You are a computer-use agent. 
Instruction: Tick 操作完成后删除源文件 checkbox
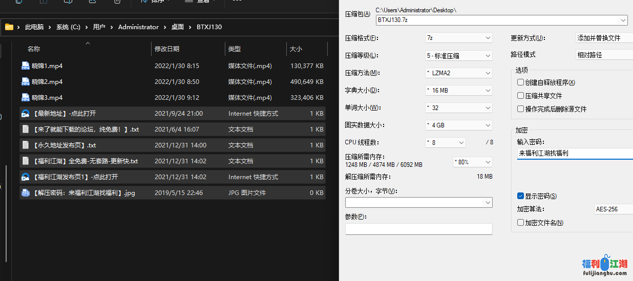pyautogui.click(x=520, y=109)
